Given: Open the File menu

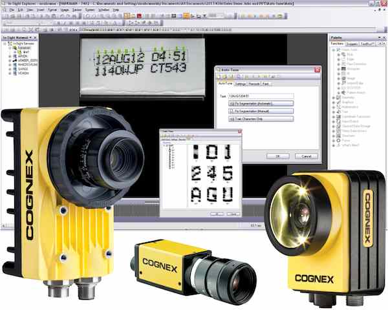Looking at the screenshot, I should coord(12,10).
